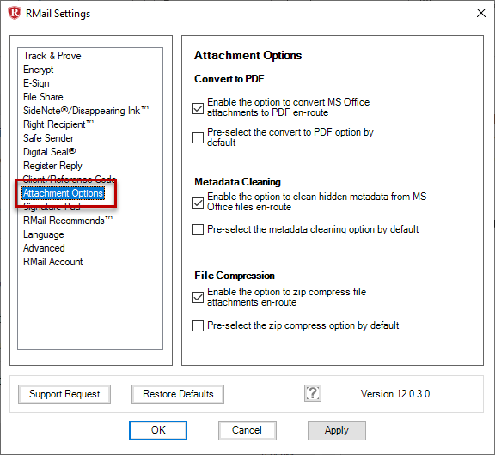Select Encrypt in the settings list

click(x=38, y=70)
